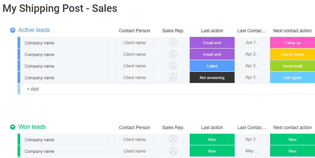The image size is (315, 158).
Task: Collapse the Active leads group arrow
Action: click(13, 30)
